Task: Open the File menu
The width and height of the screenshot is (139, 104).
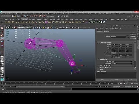Action: (x=1, y=14)
